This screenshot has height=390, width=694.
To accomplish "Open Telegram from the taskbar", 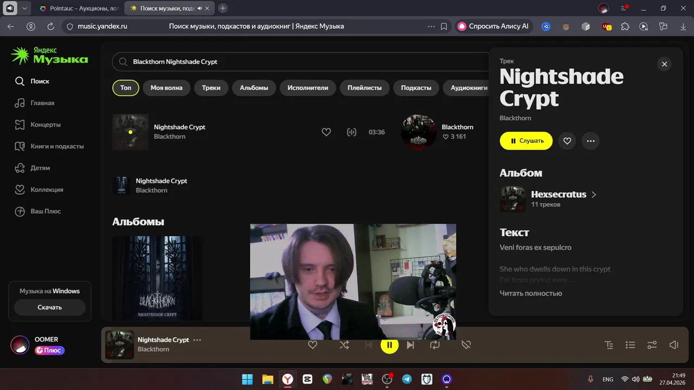I will point(407,379).
